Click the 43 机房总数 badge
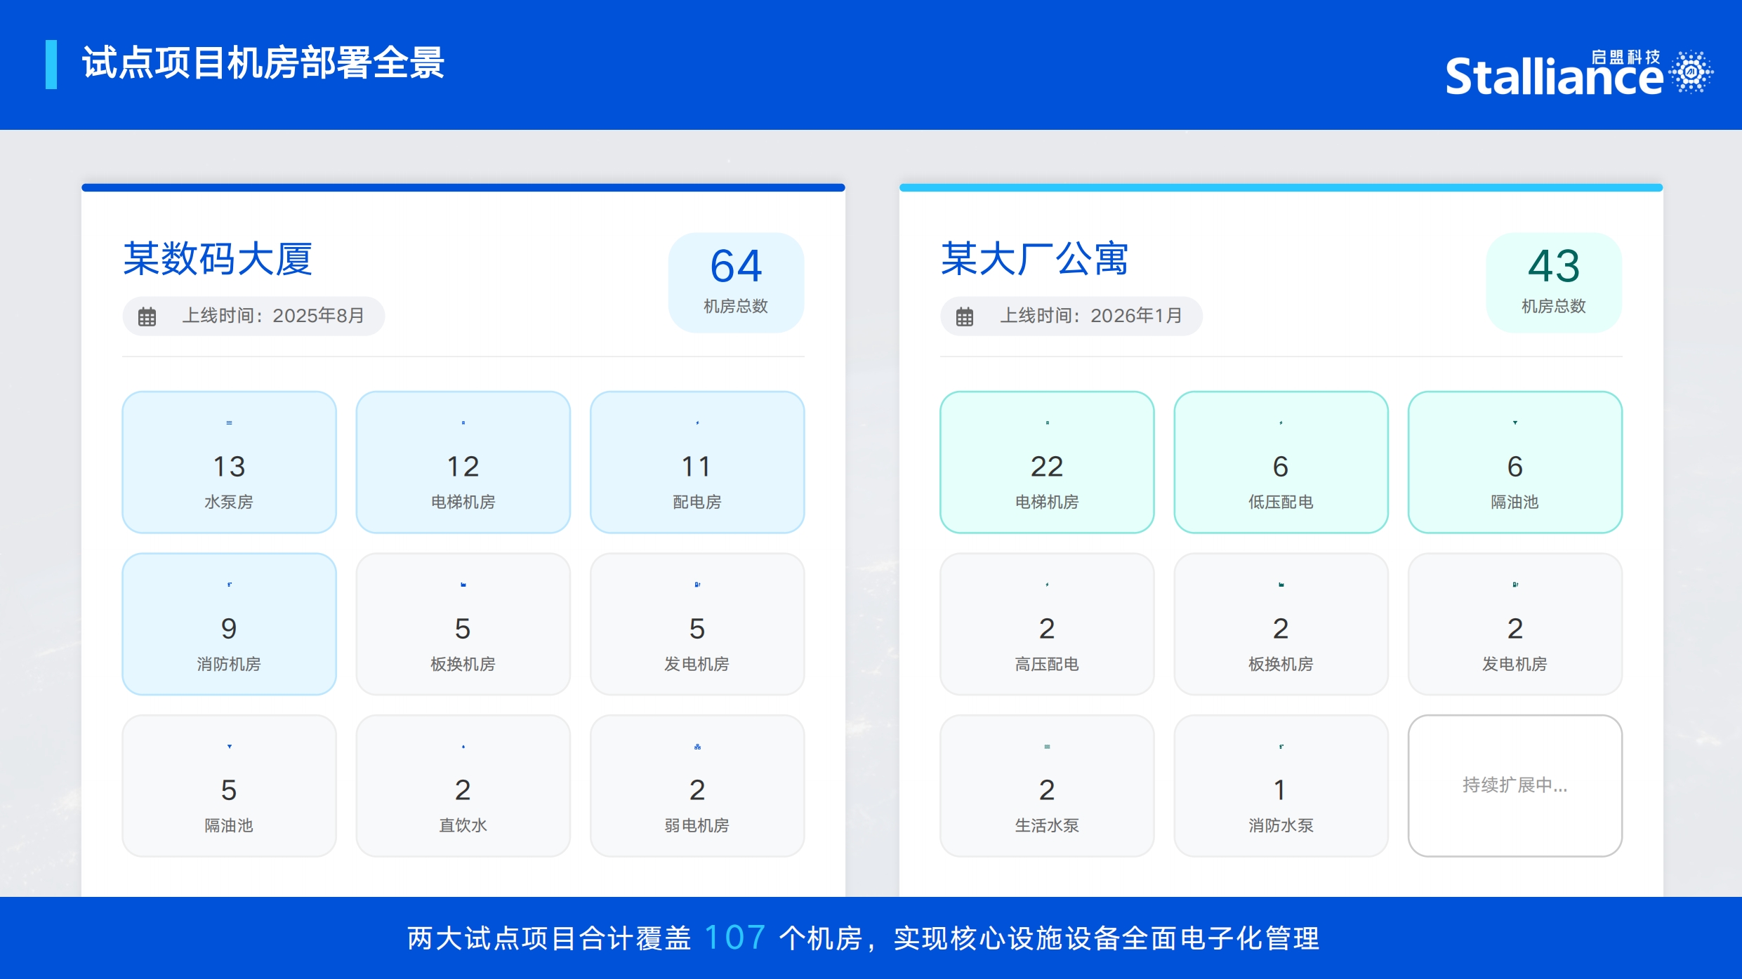The height and width of the screenshot is (979, 1742). 1553,282
